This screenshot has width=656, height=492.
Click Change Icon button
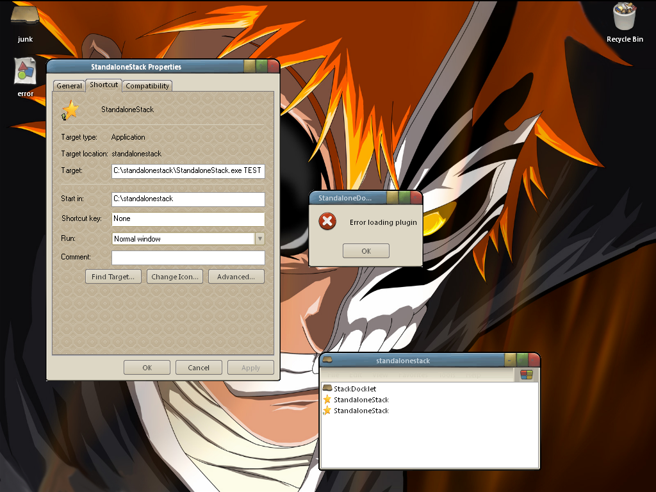(x=175, y=277)
